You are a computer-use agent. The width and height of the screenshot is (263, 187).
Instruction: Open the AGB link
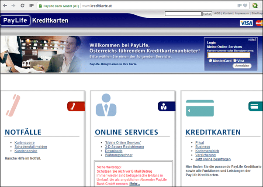[x=217, y=13]
